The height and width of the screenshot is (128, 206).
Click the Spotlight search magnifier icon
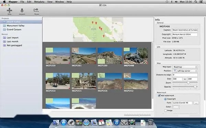196,2
